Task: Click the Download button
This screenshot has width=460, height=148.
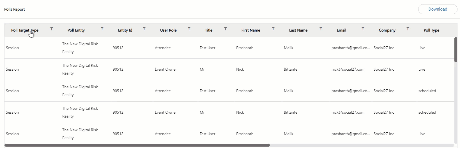Action: coord(438,9)
